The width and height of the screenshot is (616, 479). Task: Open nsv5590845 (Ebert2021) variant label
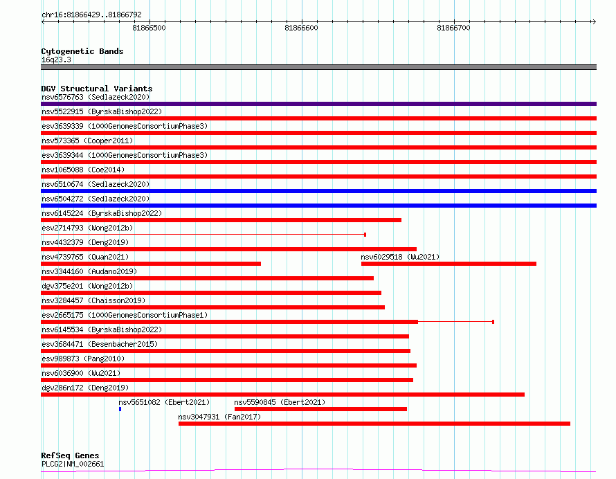280,402
